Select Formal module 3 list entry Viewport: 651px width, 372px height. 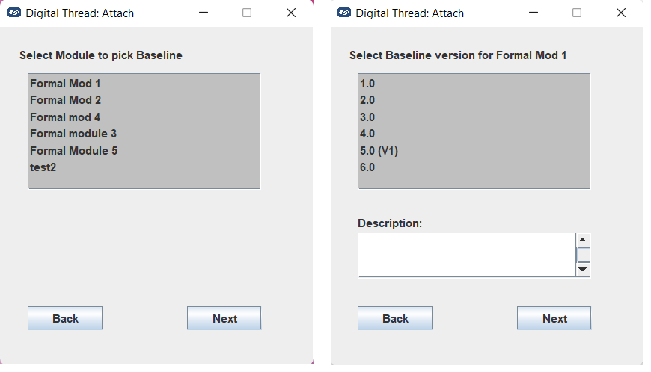(x=73, y=134)
